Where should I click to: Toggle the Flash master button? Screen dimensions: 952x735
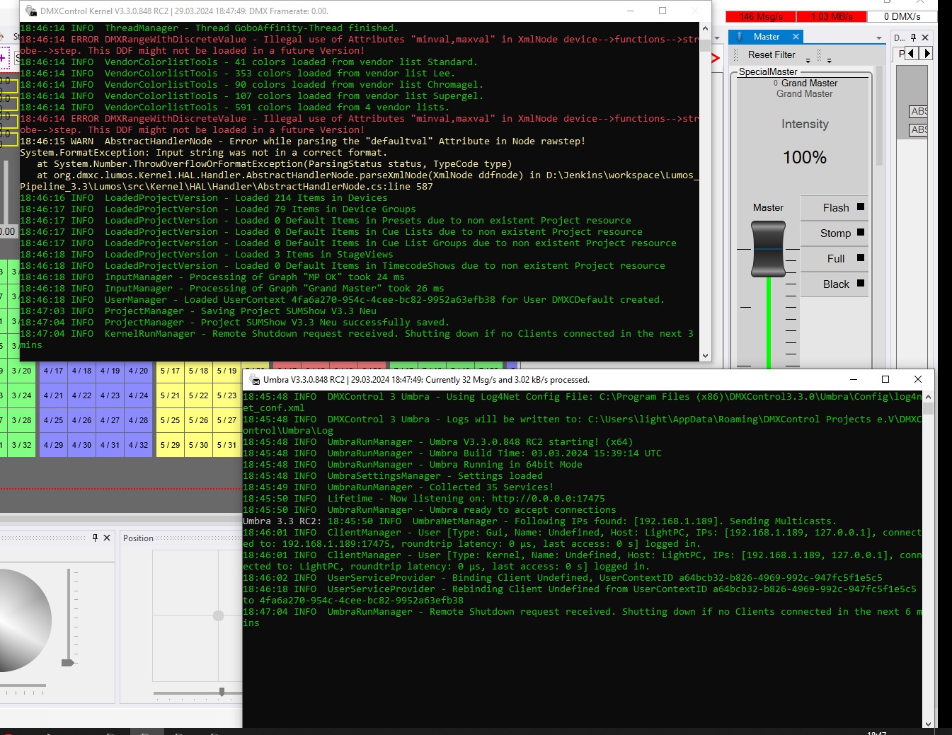point(835,208)
